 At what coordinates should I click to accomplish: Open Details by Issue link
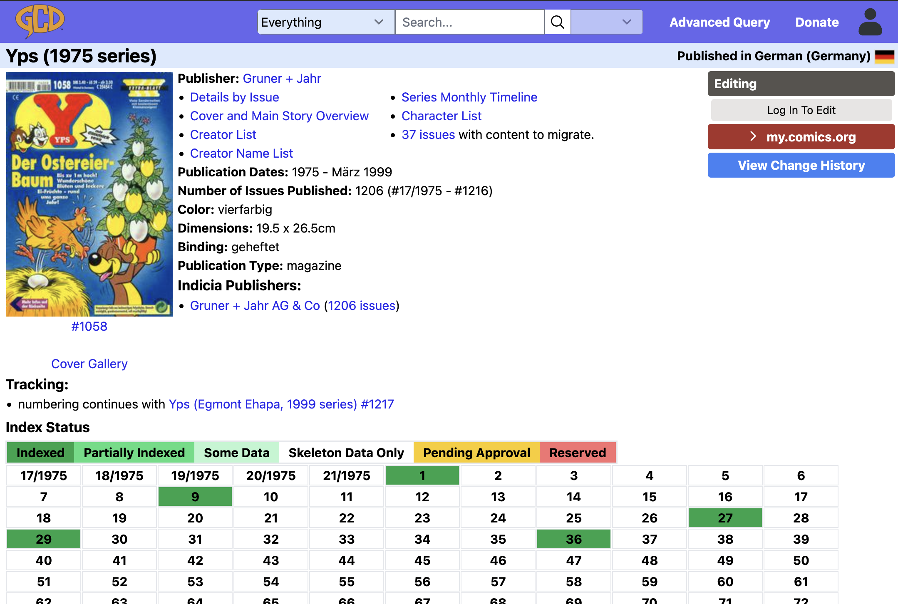[234, 97]
